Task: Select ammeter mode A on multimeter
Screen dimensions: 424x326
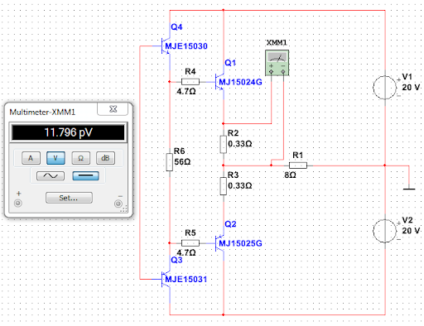Action: [31, 158]
